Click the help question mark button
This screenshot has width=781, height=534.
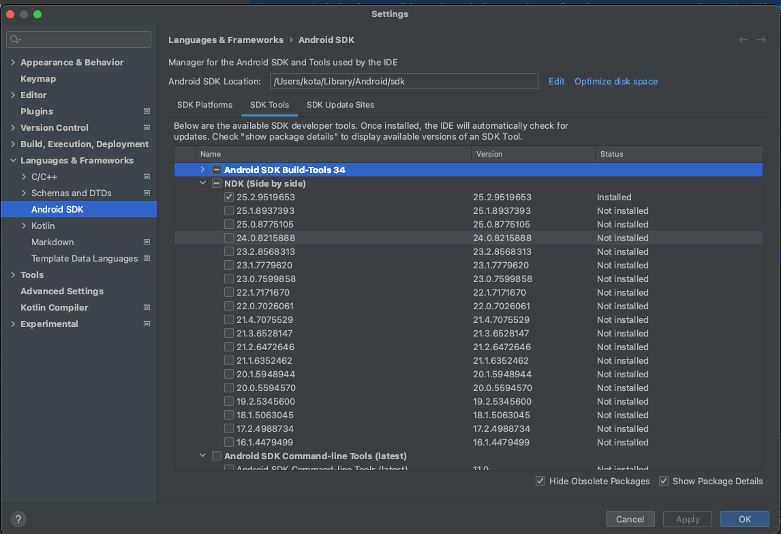click(18, 519)
